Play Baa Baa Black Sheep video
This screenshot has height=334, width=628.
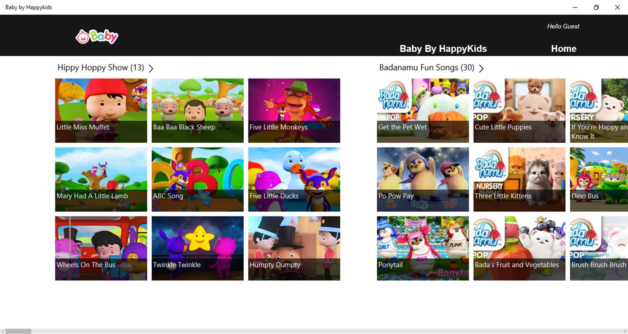pos(198,111)
